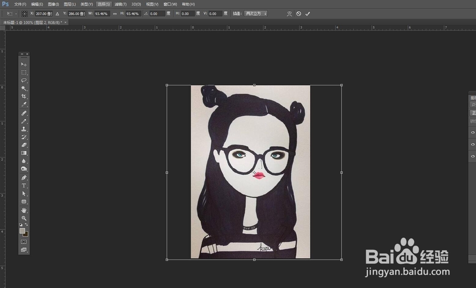Swap foreground and background colors
This screenshot has height=288, width=476.
[26, 225]
